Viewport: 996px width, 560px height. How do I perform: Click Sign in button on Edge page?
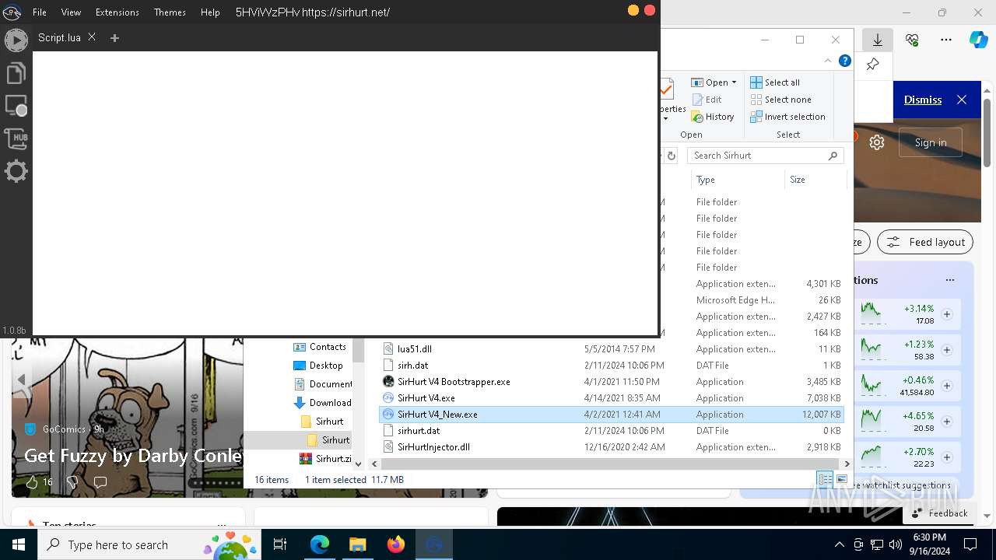pyautogui.click(x=931, y=142)
